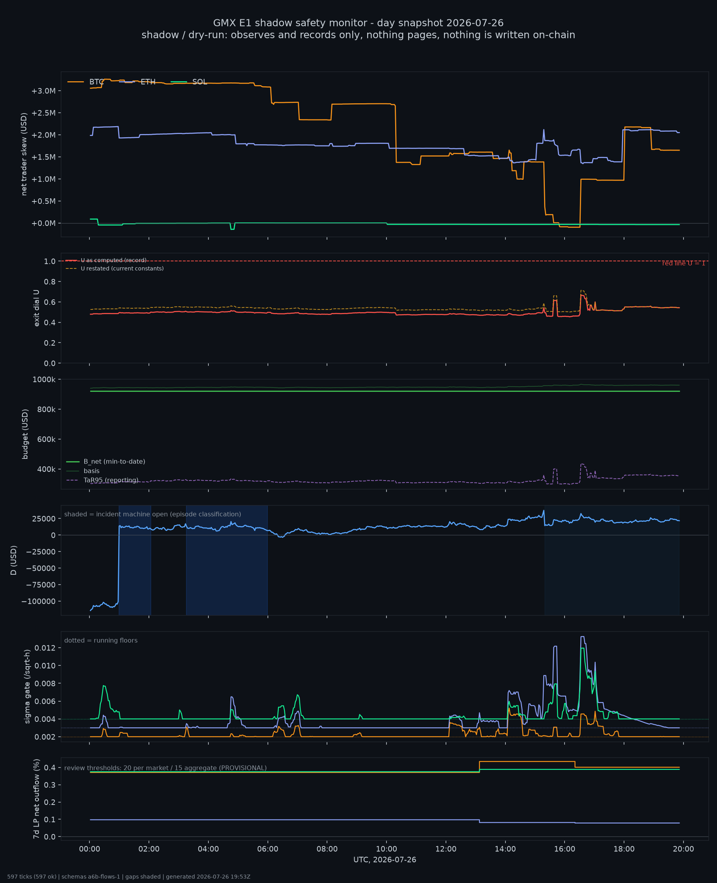
Task: Click the 1.0 tick on exit dial axis
Action: (50, 261)
